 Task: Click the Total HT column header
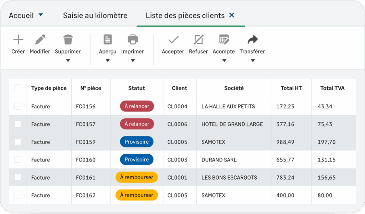click(x=291, y=88)
